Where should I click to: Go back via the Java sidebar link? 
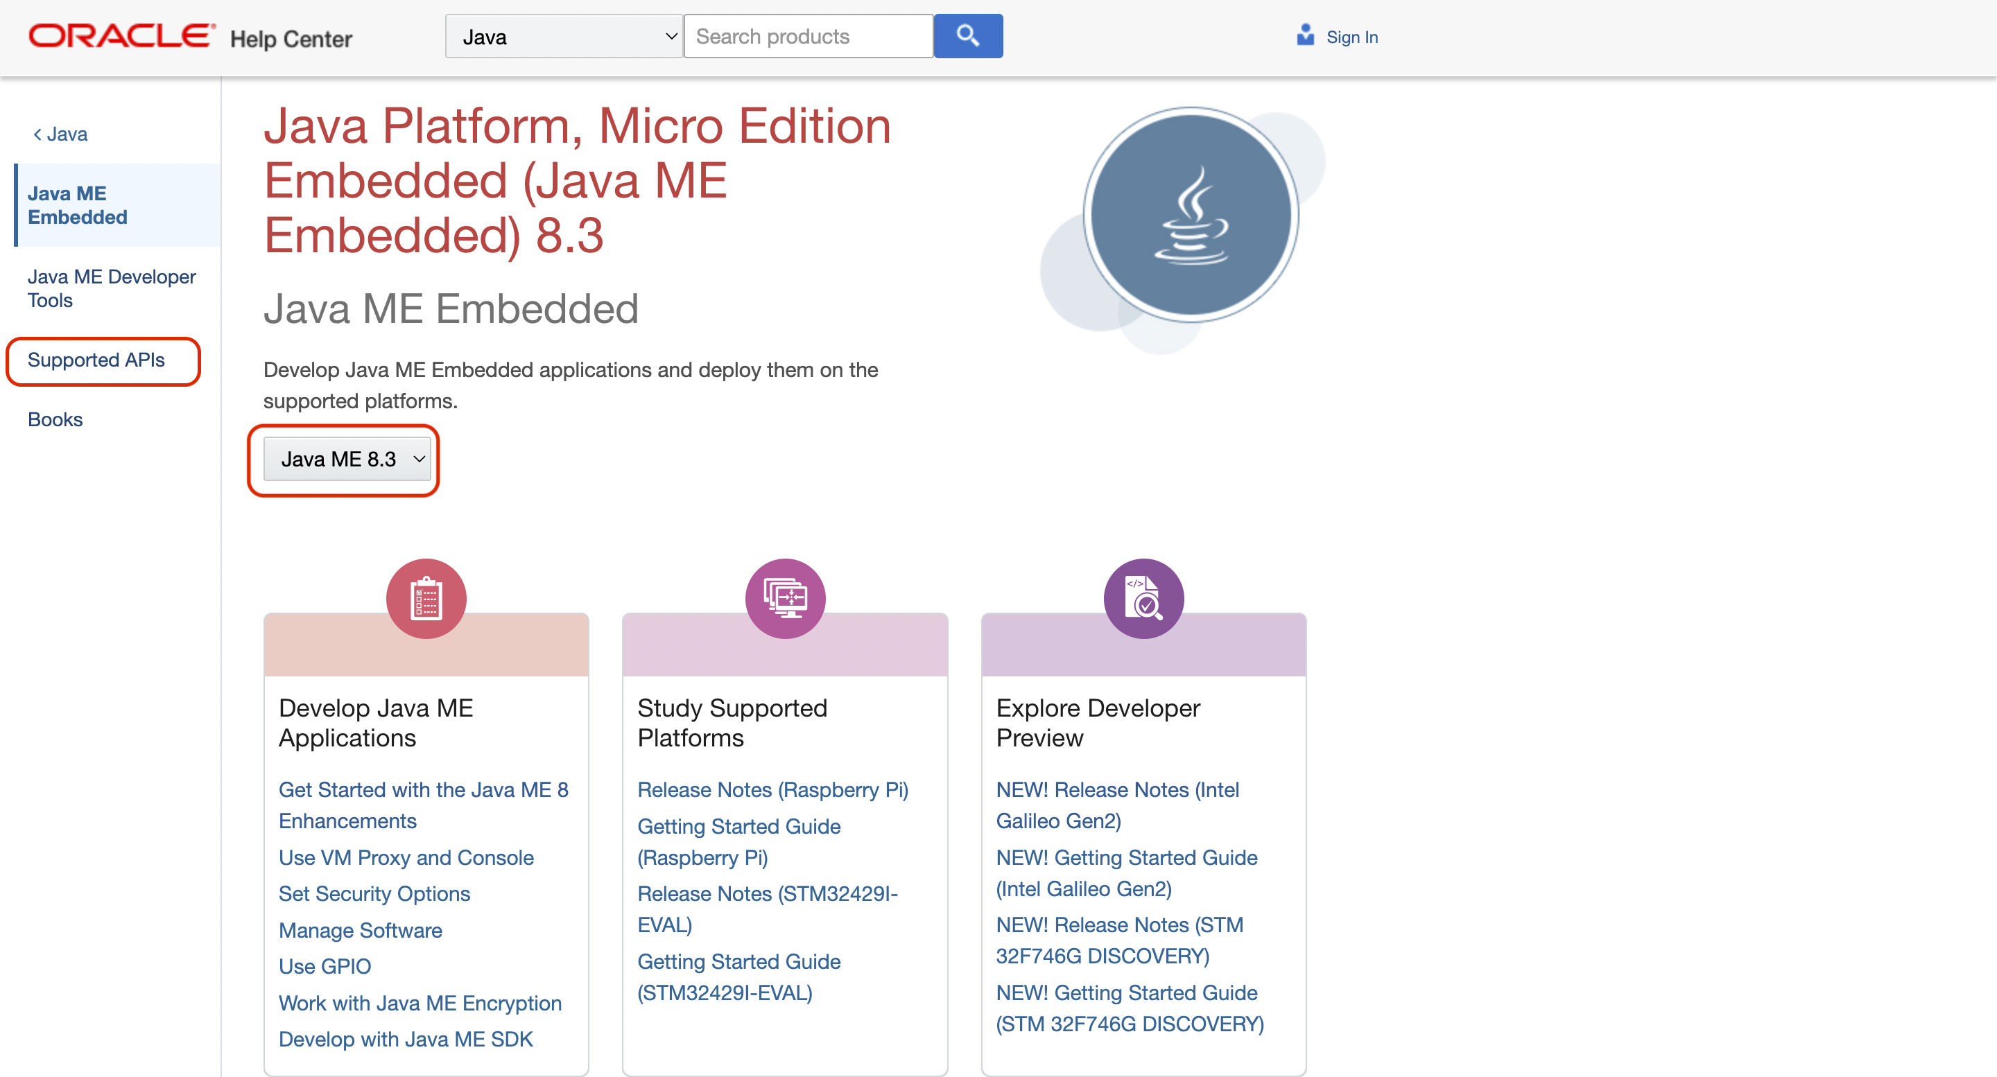click(x=60, y=134)
